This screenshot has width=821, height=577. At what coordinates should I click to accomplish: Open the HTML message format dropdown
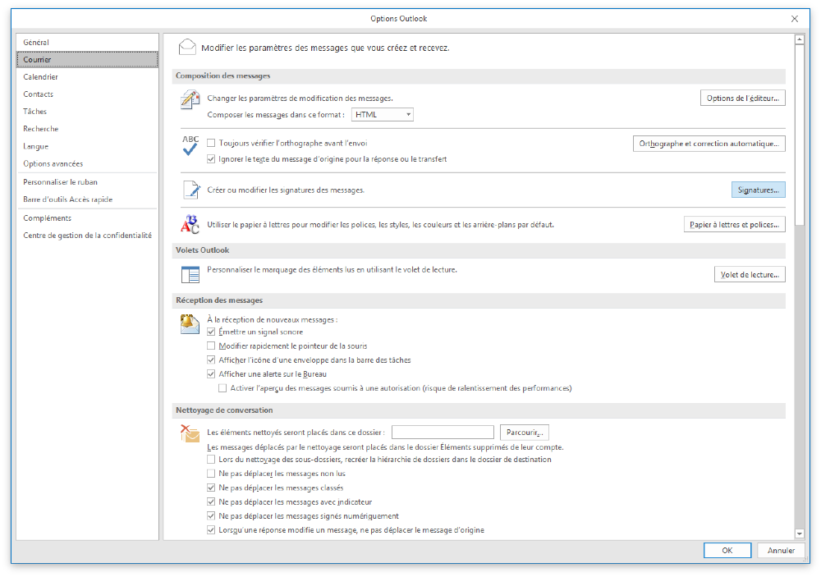tap(383, 115)
